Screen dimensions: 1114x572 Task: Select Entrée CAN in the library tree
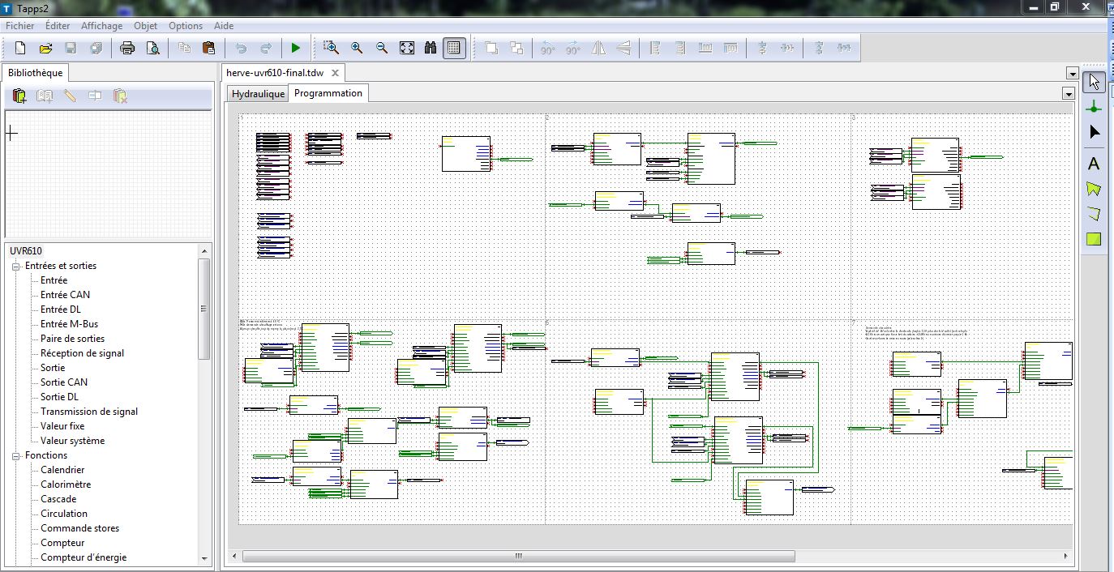(x=66, y=295)
